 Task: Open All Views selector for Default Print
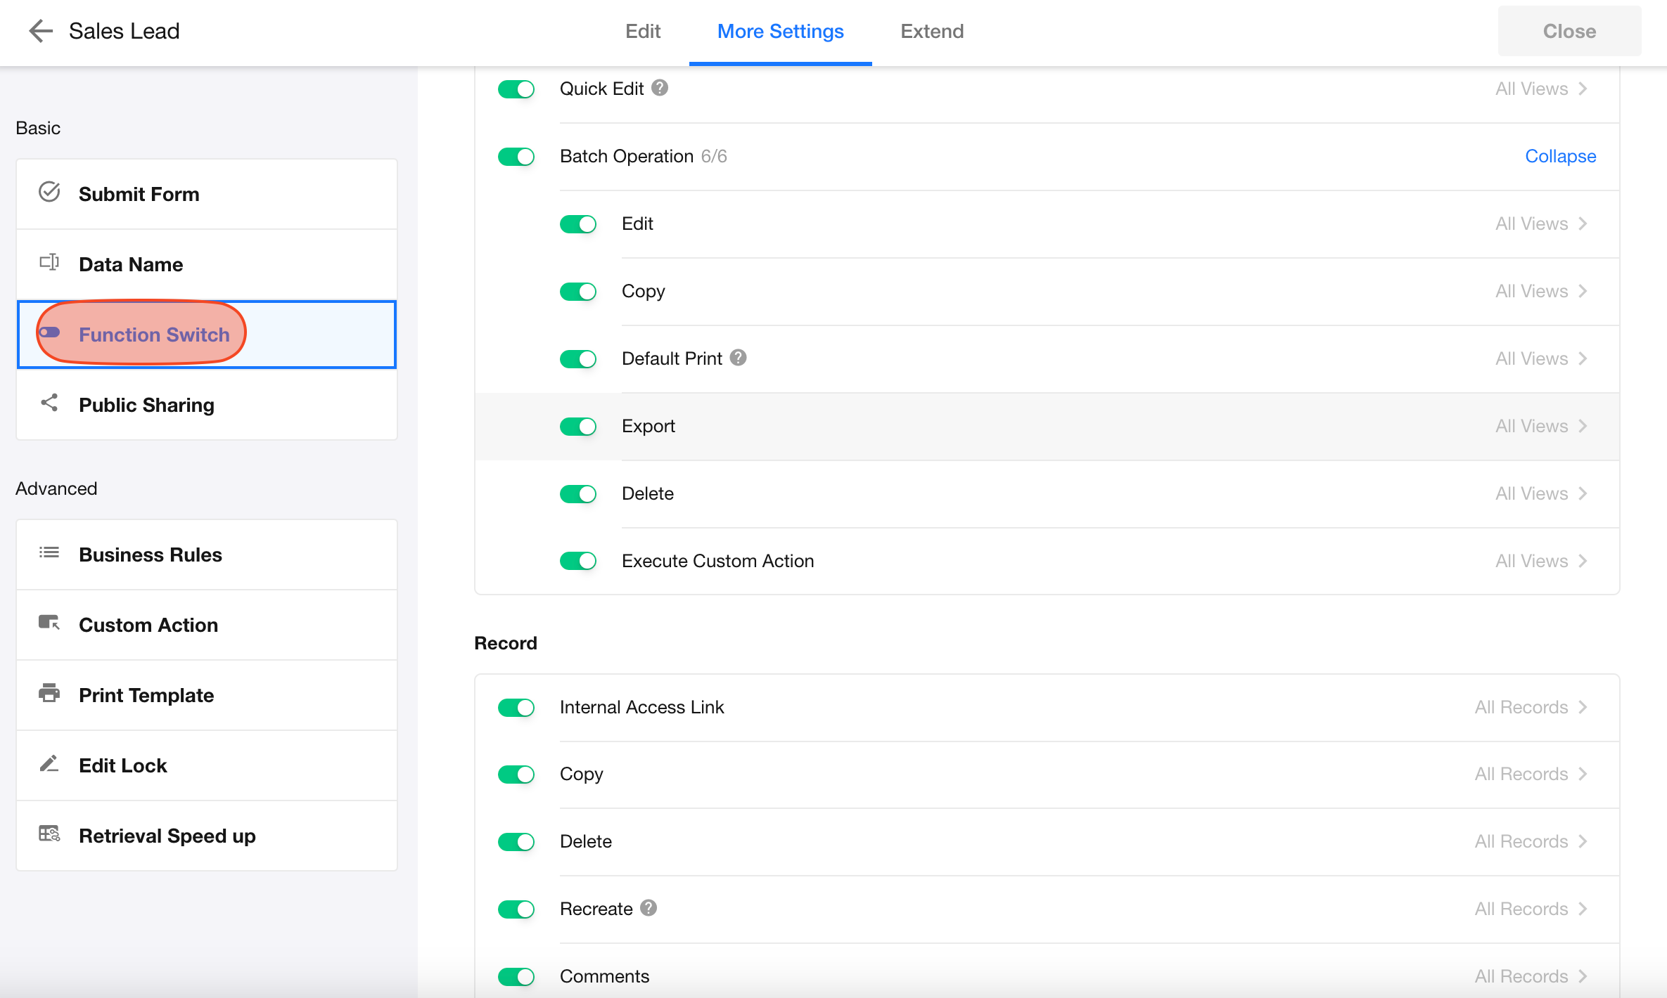[x=1540, y=358]
